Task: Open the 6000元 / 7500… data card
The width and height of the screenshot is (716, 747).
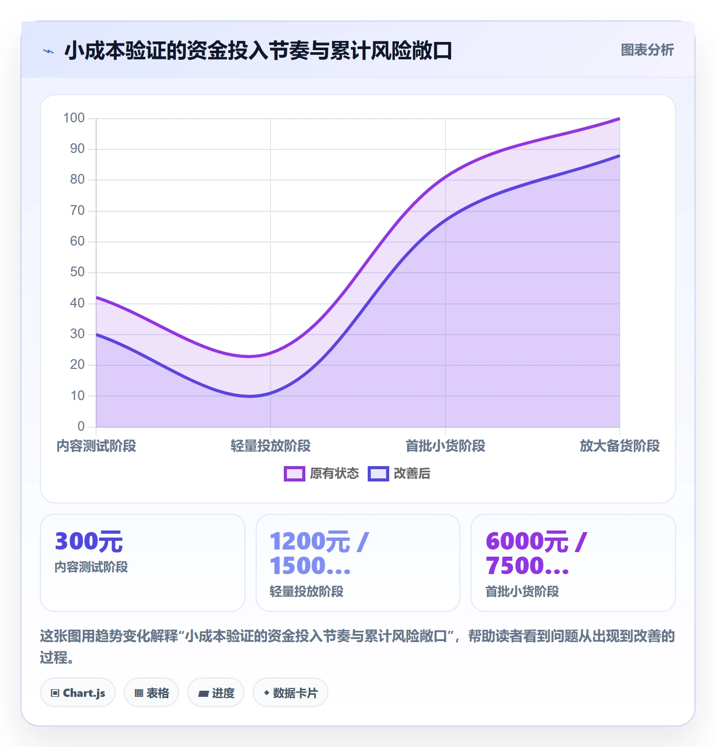Action: tap(573, 563)
